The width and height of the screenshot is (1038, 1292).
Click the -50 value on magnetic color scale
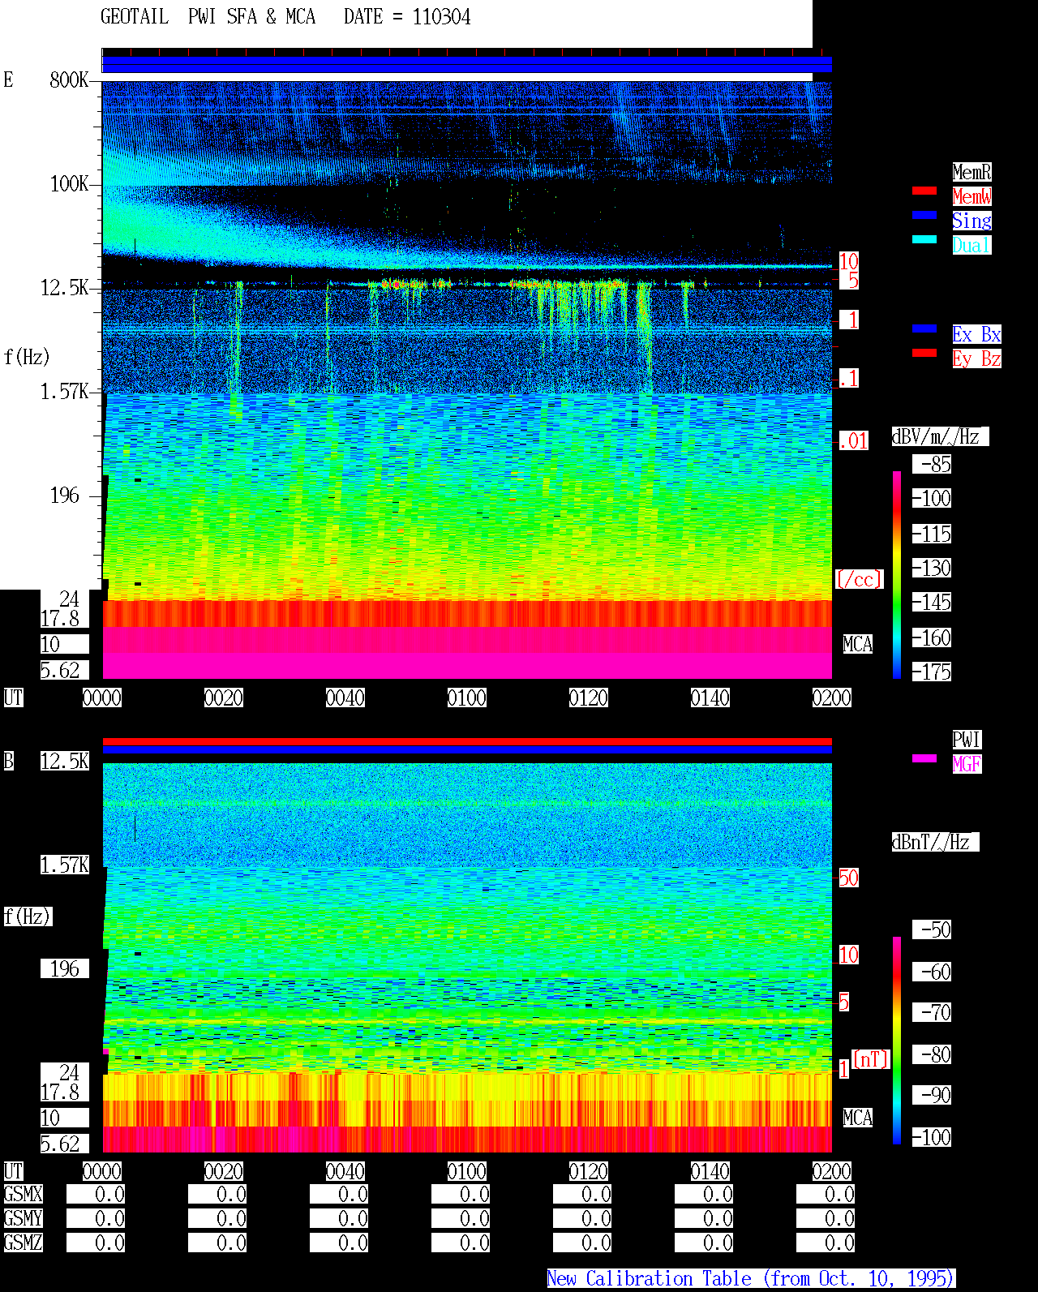pos(932,929)
